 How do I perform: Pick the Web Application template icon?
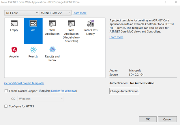point(52,23)
